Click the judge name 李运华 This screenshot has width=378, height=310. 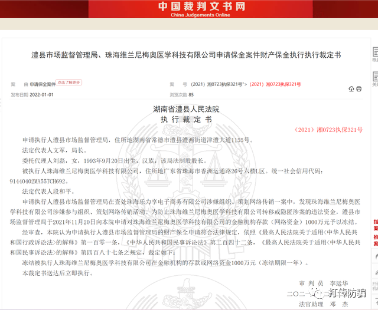click(x=339, y=283)
